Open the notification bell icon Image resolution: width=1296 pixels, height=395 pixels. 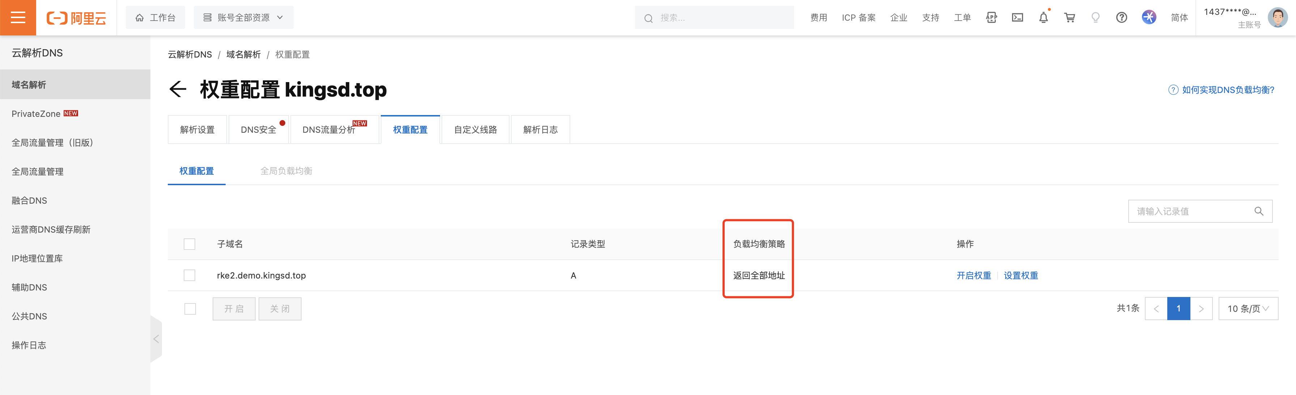(x=1044, y=18)
